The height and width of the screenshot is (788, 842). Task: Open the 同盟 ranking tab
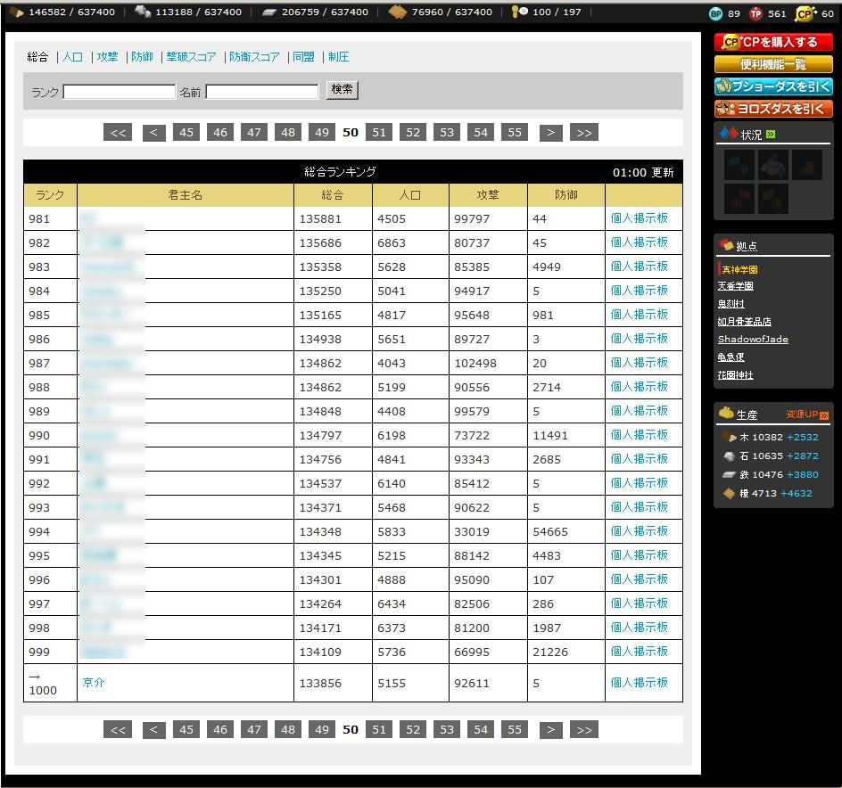[x=304, y=57]
